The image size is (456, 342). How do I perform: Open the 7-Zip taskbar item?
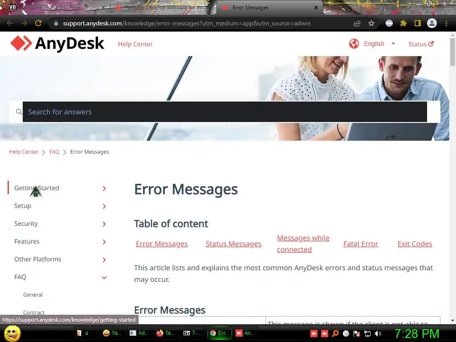[x=192, y=333]
